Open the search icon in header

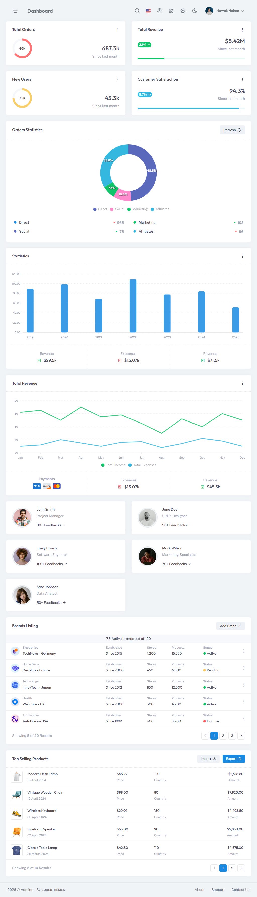[x=137, y=11]
